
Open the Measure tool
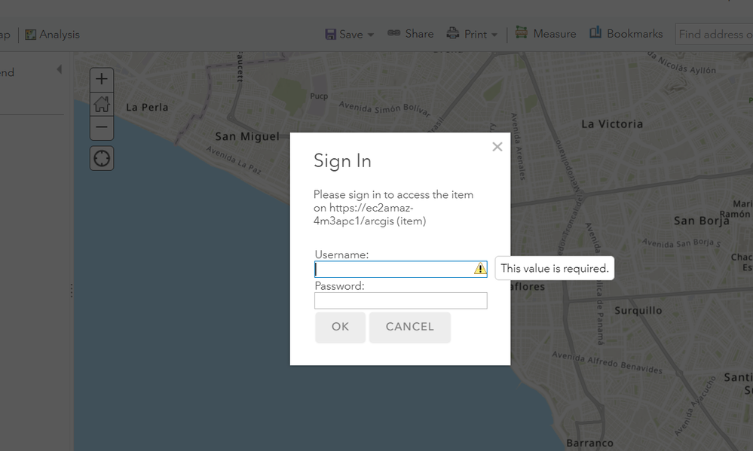point(546,34)
